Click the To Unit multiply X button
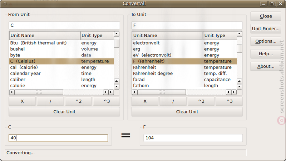 (x=145, y=101)
